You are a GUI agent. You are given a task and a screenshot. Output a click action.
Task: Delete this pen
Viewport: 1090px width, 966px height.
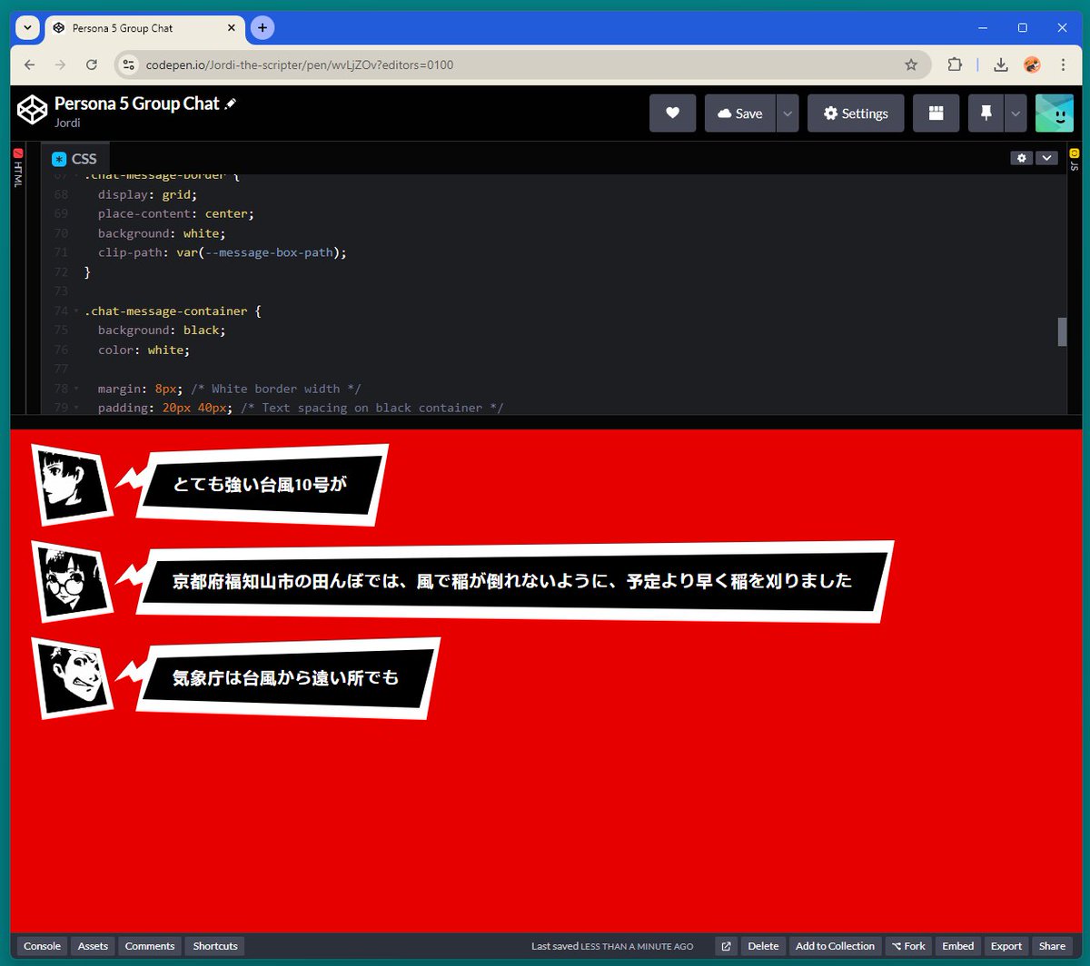[x=763, y=946]
